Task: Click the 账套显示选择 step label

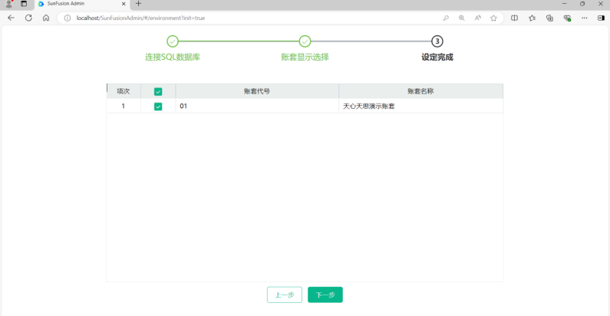Action: [305, 57]
